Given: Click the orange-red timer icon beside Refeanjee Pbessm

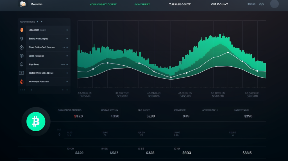Looking at the screenshot, I should point(22,82).
